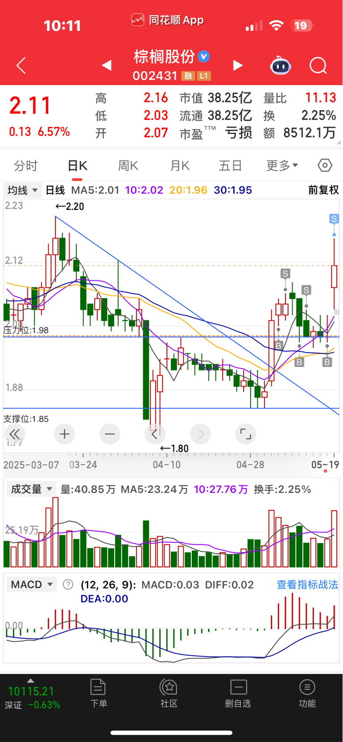Open the MACD help question mark icon
Screen dimensions: 343x742
[68, 584]
